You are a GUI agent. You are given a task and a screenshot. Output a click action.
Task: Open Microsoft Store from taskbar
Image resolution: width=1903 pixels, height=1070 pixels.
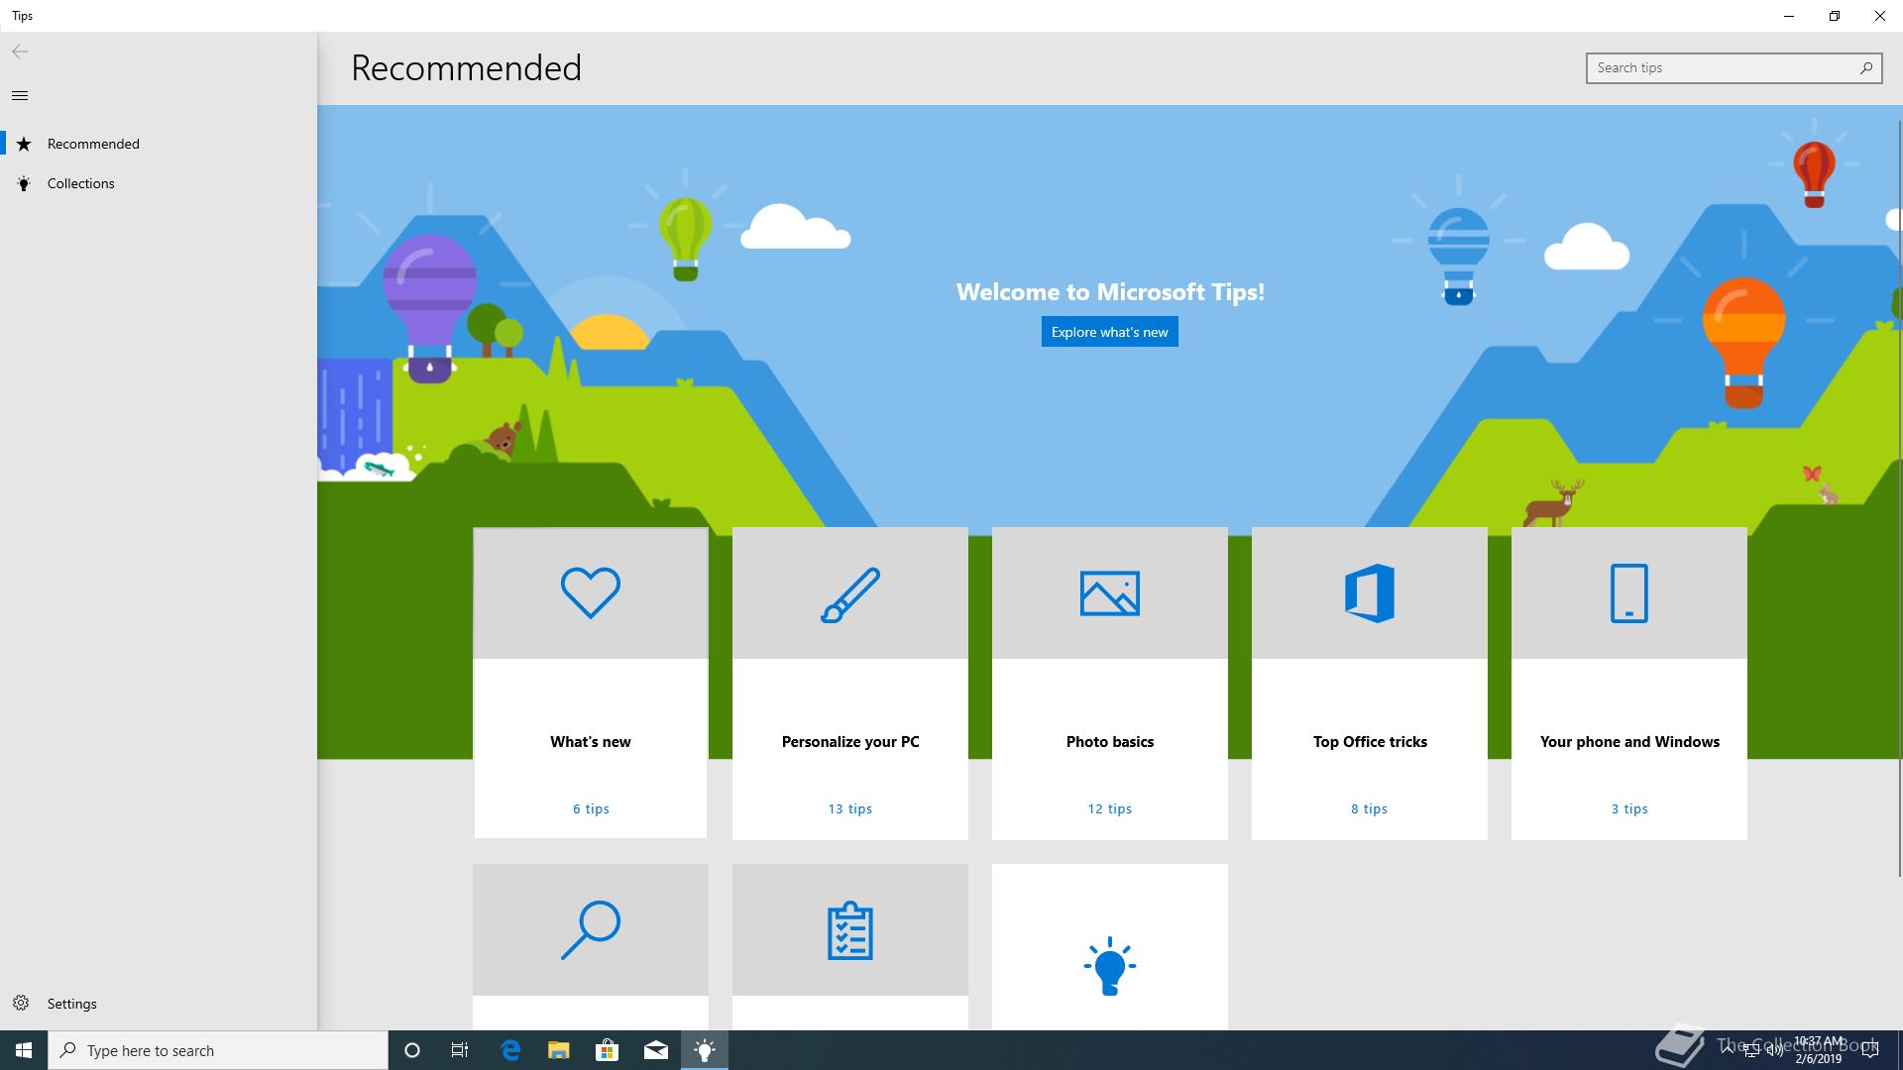click(607, 1050)
